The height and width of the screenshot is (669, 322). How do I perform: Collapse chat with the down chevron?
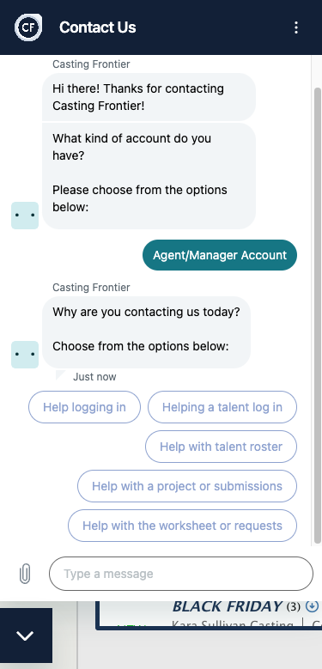click(x=25, y=636)
